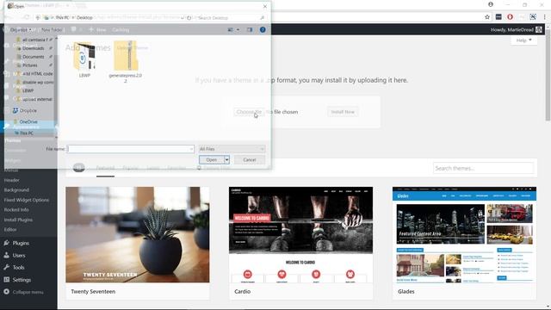551x310 pixels.
Task: Click the Open button in the dialog
Action: 212,160
